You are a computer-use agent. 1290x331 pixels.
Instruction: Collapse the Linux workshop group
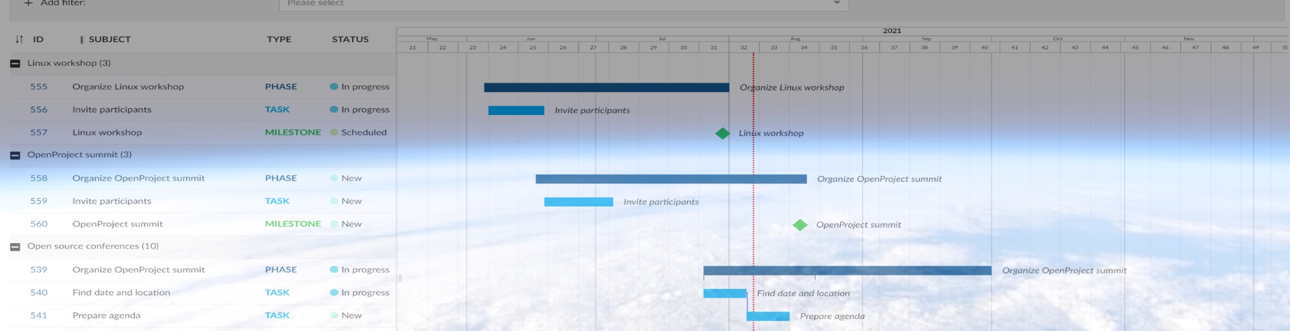pos(15,64)
